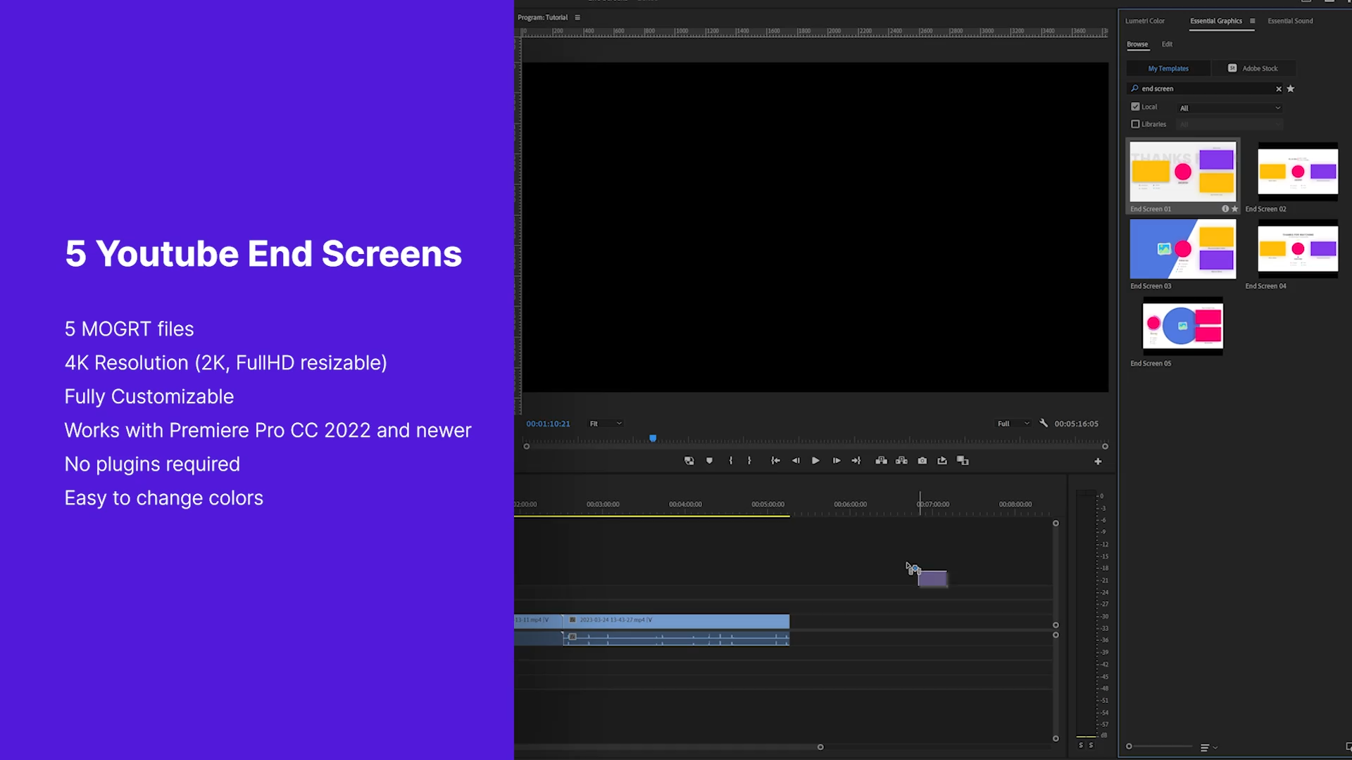
Task: Uncheck the Local checkbox
Action: (x=1135, y=106)
